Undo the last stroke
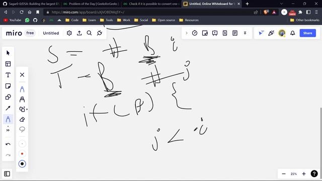Image resolution: width=322 pixels, height=181 pixels. click(x=8, y=144)
